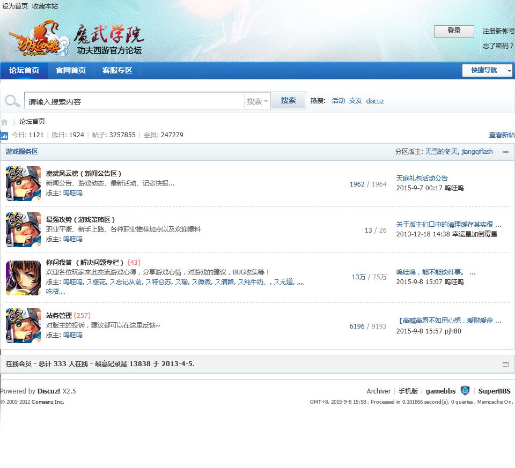Image resolution: width=515 pixels, height=468 pixels.
Task: Click the 收藏本站 link
Action: [45, 6]
